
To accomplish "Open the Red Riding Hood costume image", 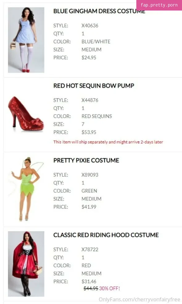I will pos(26,264).
